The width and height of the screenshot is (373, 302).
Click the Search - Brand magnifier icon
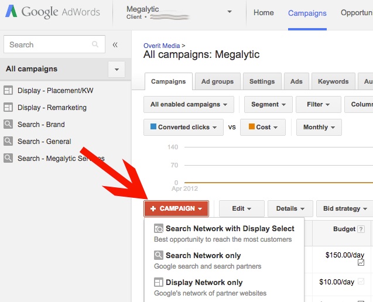[x=8, y=125]
